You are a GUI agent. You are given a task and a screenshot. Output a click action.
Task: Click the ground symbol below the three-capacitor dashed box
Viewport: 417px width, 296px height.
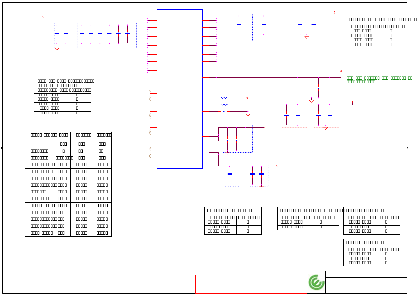[227, 154]
